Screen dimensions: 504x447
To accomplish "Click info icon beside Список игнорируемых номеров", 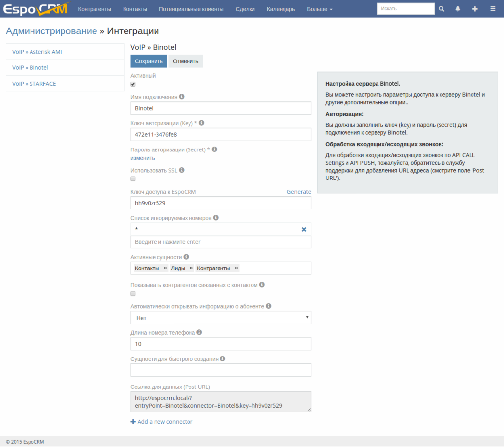I will [216, 218].
